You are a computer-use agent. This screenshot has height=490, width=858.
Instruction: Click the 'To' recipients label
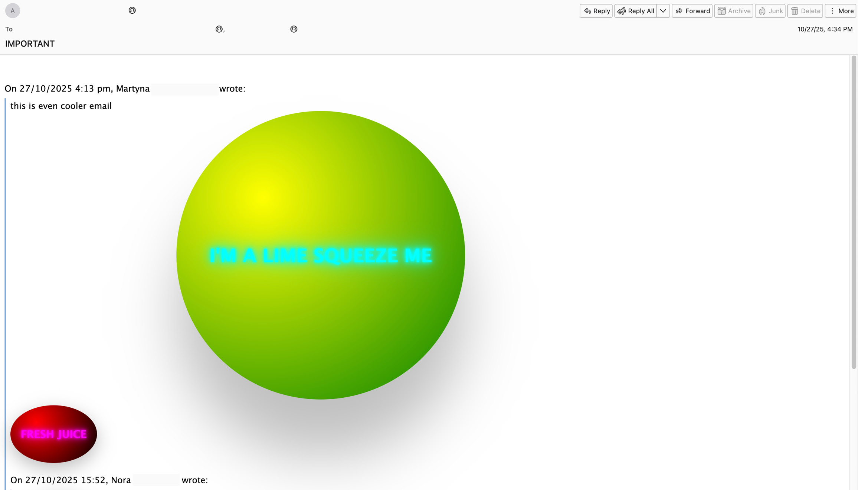(x=9, y=29)
